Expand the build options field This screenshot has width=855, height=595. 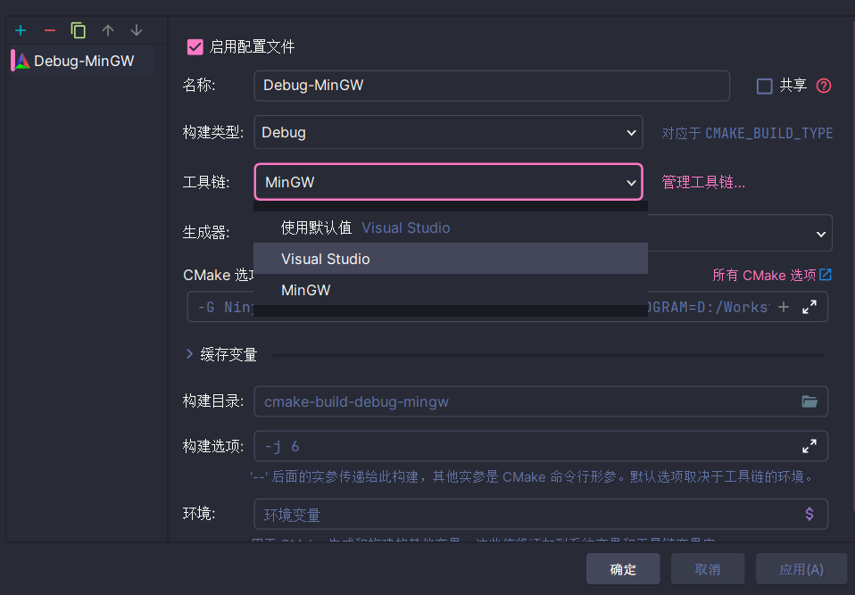[x=809, y=446]
